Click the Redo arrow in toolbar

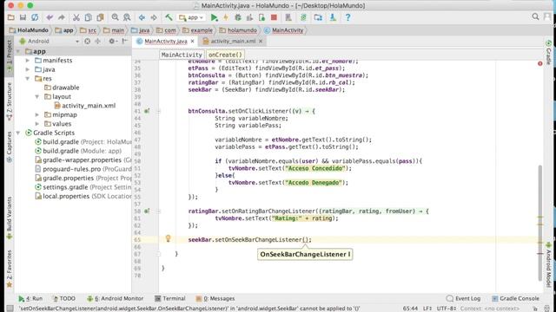click(62, 17)
